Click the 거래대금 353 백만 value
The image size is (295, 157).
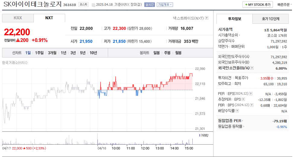pyautogui.click(x=191, y=42)
